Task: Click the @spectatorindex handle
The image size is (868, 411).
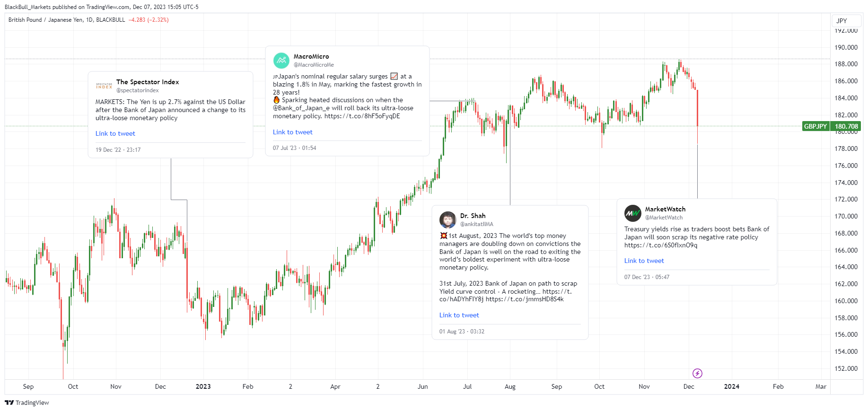Action: tap(138, 90)
